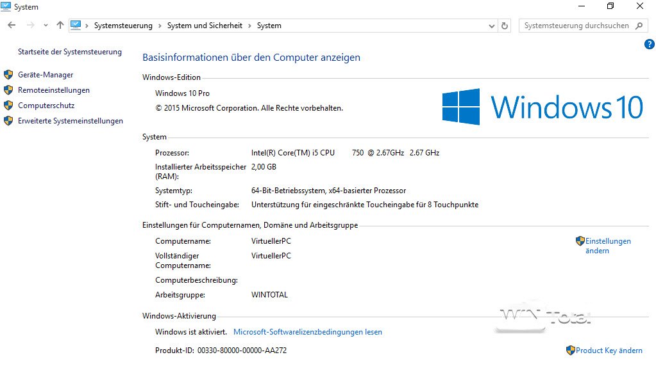Click the Windows 10 Pro edition text
The height and width of the screenshot is (371, 656).
pos(182,93)
